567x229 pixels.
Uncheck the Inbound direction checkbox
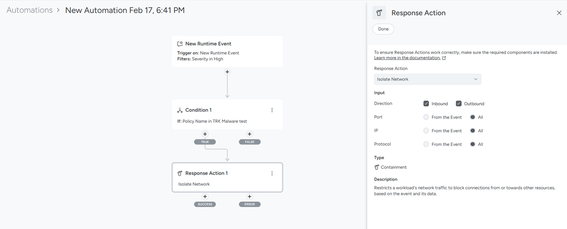[426, 103]
